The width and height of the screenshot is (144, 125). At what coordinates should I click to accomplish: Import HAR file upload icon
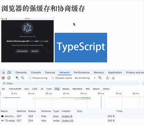coord(107,78)
